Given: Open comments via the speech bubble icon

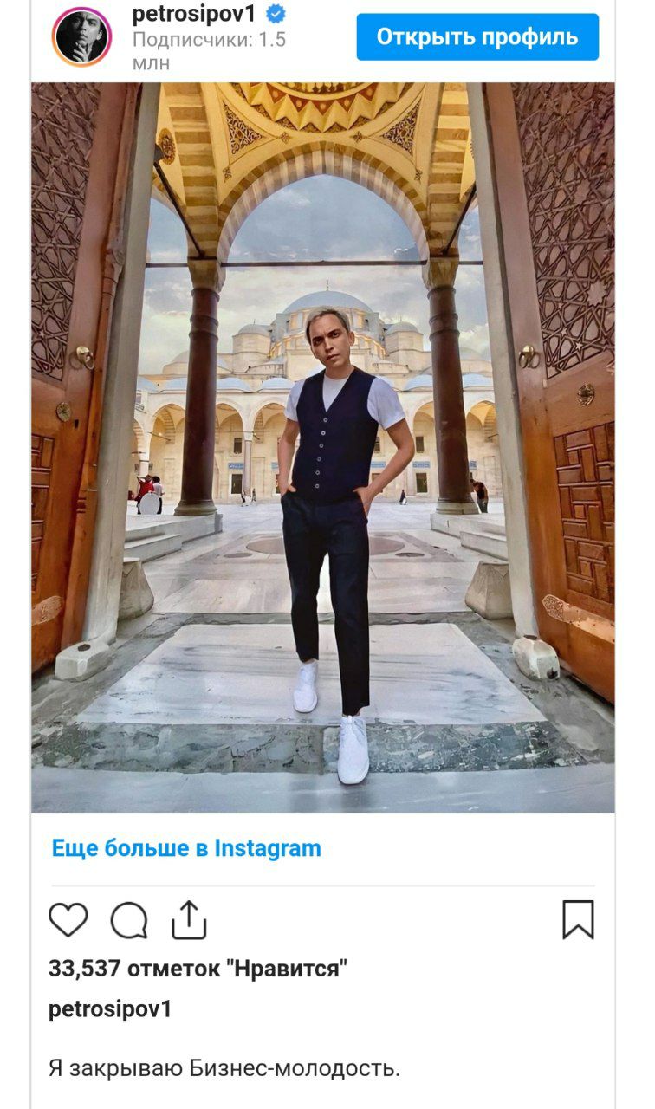Looking at the screenshot, I should (129, 920).
